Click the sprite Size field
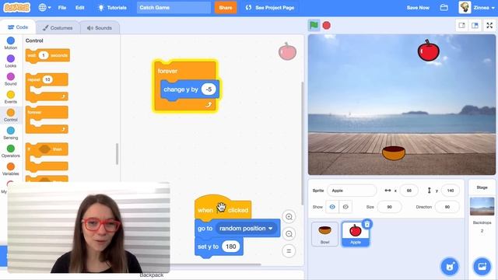This screenshot has height=280, width=498. tap(389, 207)
